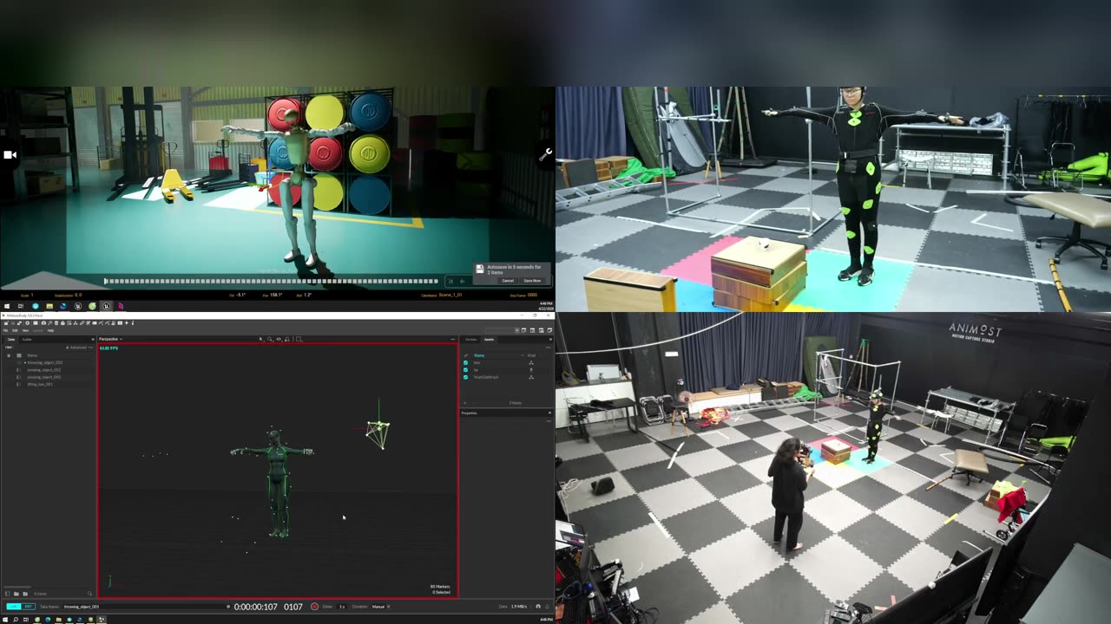1111x624 pixels.
Task: Click the first folder icon in Data pane footer
Action: (x=16, y=594)
